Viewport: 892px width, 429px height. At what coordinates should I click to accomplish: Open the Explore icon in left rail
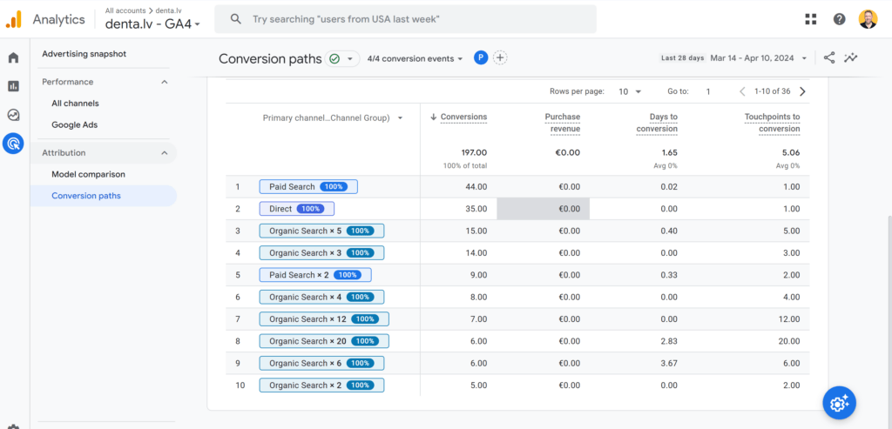click(x=13, y=115)
